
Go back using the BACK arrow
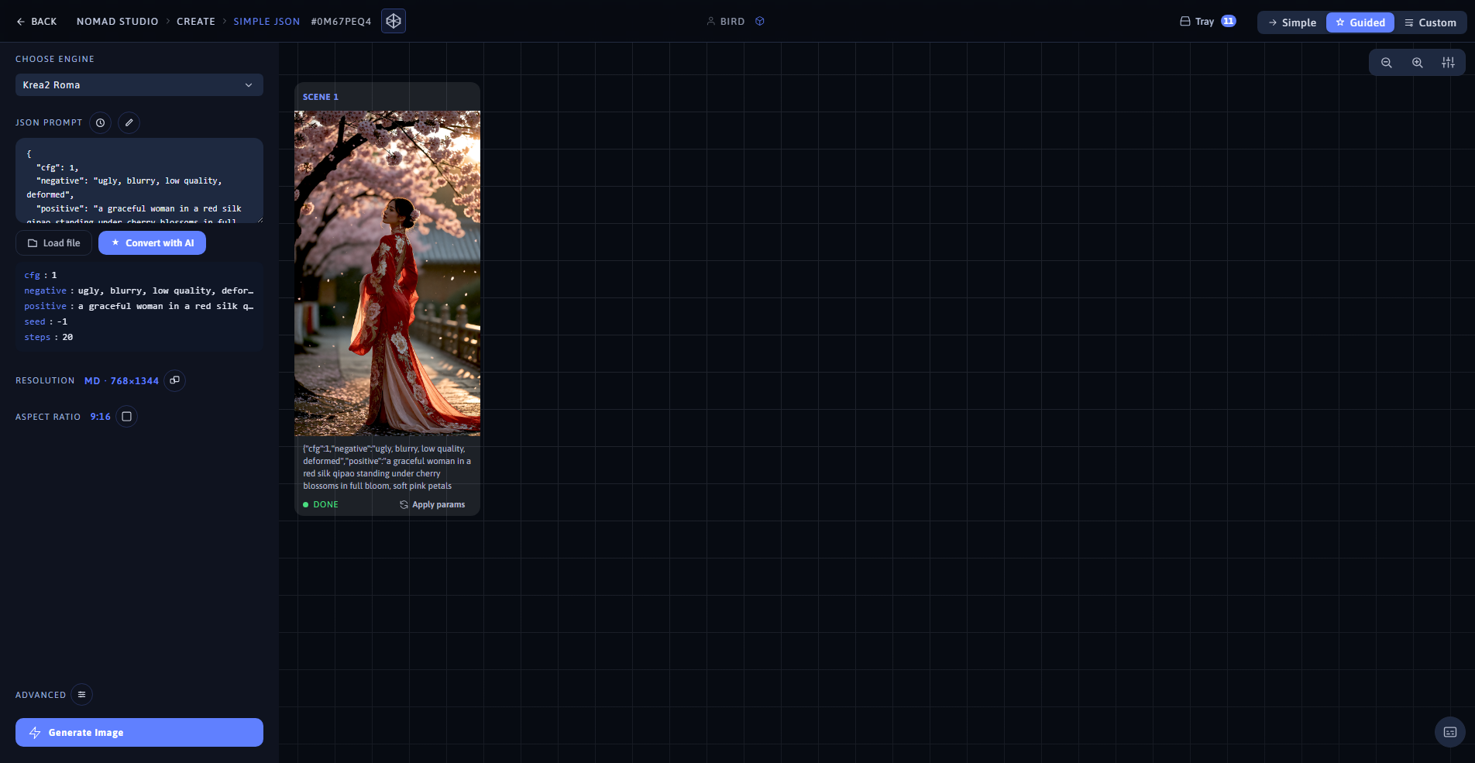pos(36,22)
